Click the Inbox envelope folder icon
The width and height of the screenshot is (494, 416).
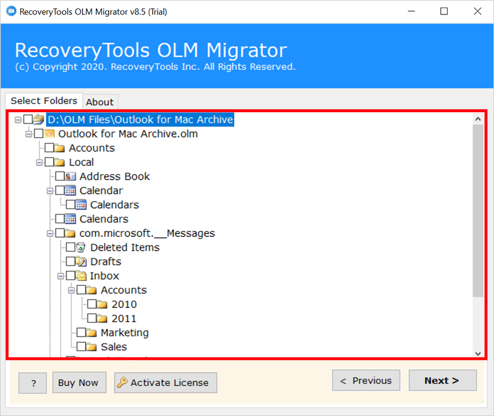(x=81, y=276)
